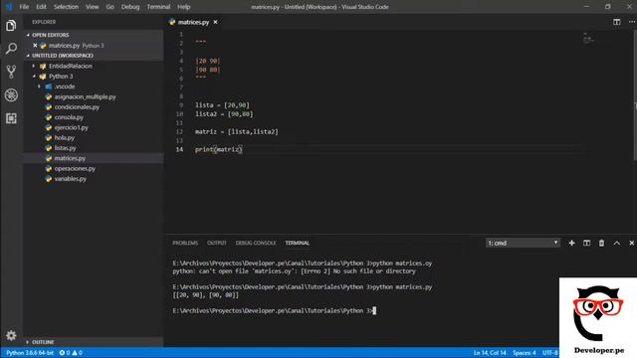This screenshot has height=358, width=637.
Task: Click VS Code logo in title bar
Action: pos(9,7)
